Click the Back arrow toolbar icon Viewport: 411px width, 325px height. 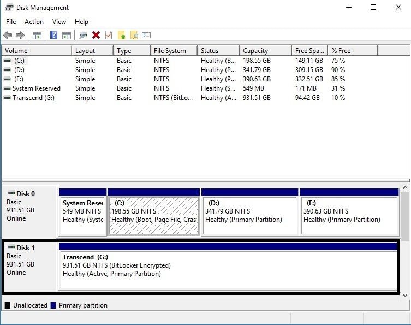pos(8,35)
